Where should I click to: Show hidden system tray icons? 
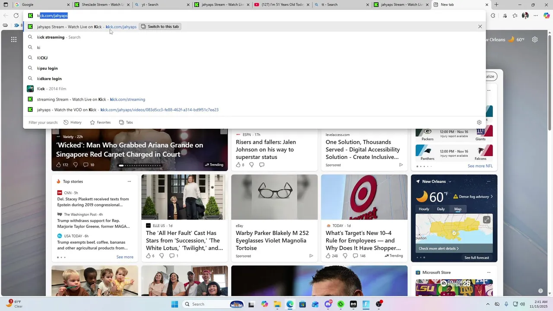[x=488, y=304]
